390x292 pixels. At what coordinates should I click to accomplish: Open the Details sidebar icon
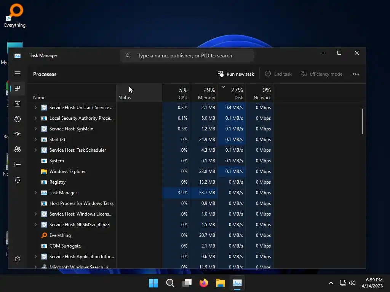pyautogui.click(x=18, y=164)
